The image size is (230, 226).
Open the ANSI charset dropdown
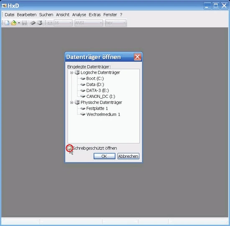(x=89, y=23)
